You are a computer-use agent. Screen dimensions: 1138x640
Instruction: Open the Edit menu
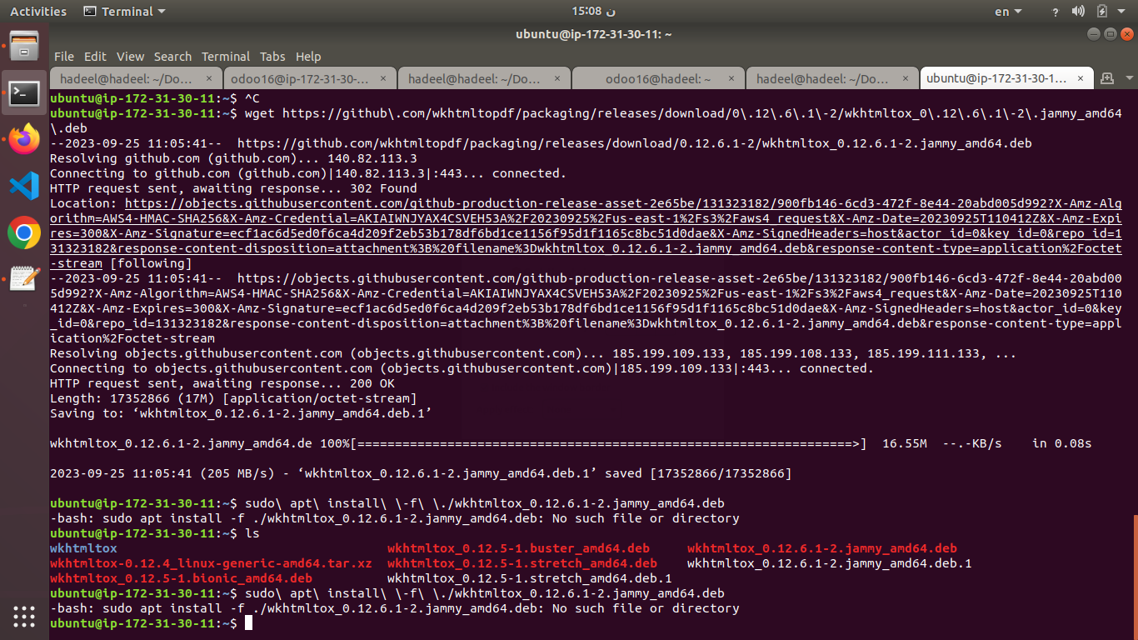[95, 57]
